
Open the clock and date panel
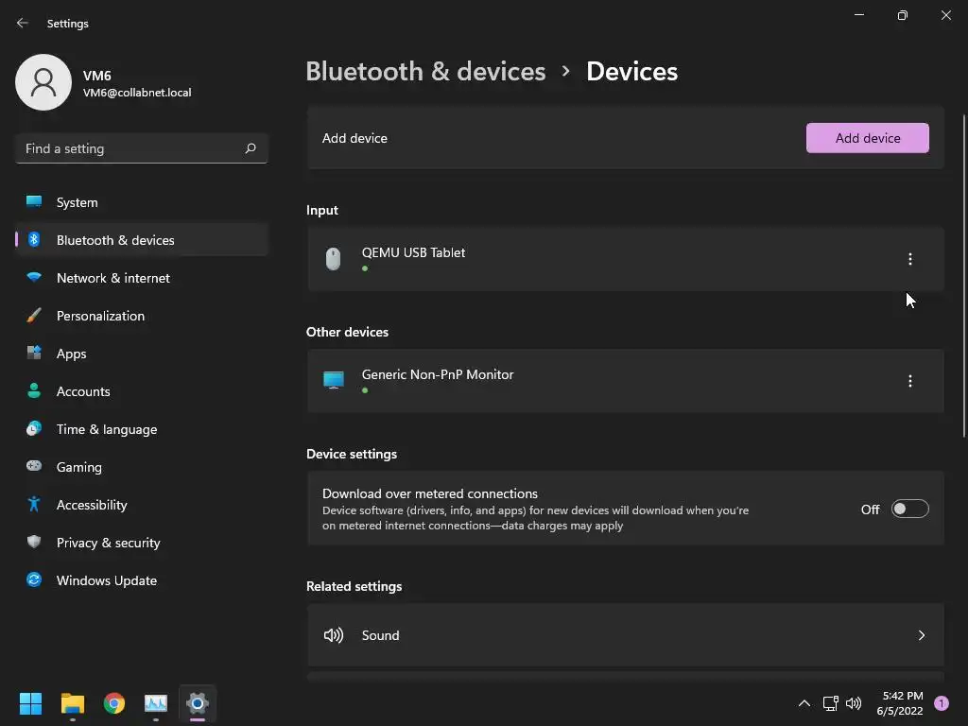[899, 703]
